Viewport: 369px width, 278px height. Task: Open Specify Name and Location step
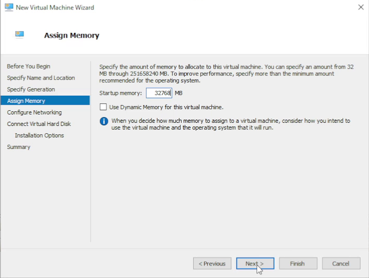(41, 78)
